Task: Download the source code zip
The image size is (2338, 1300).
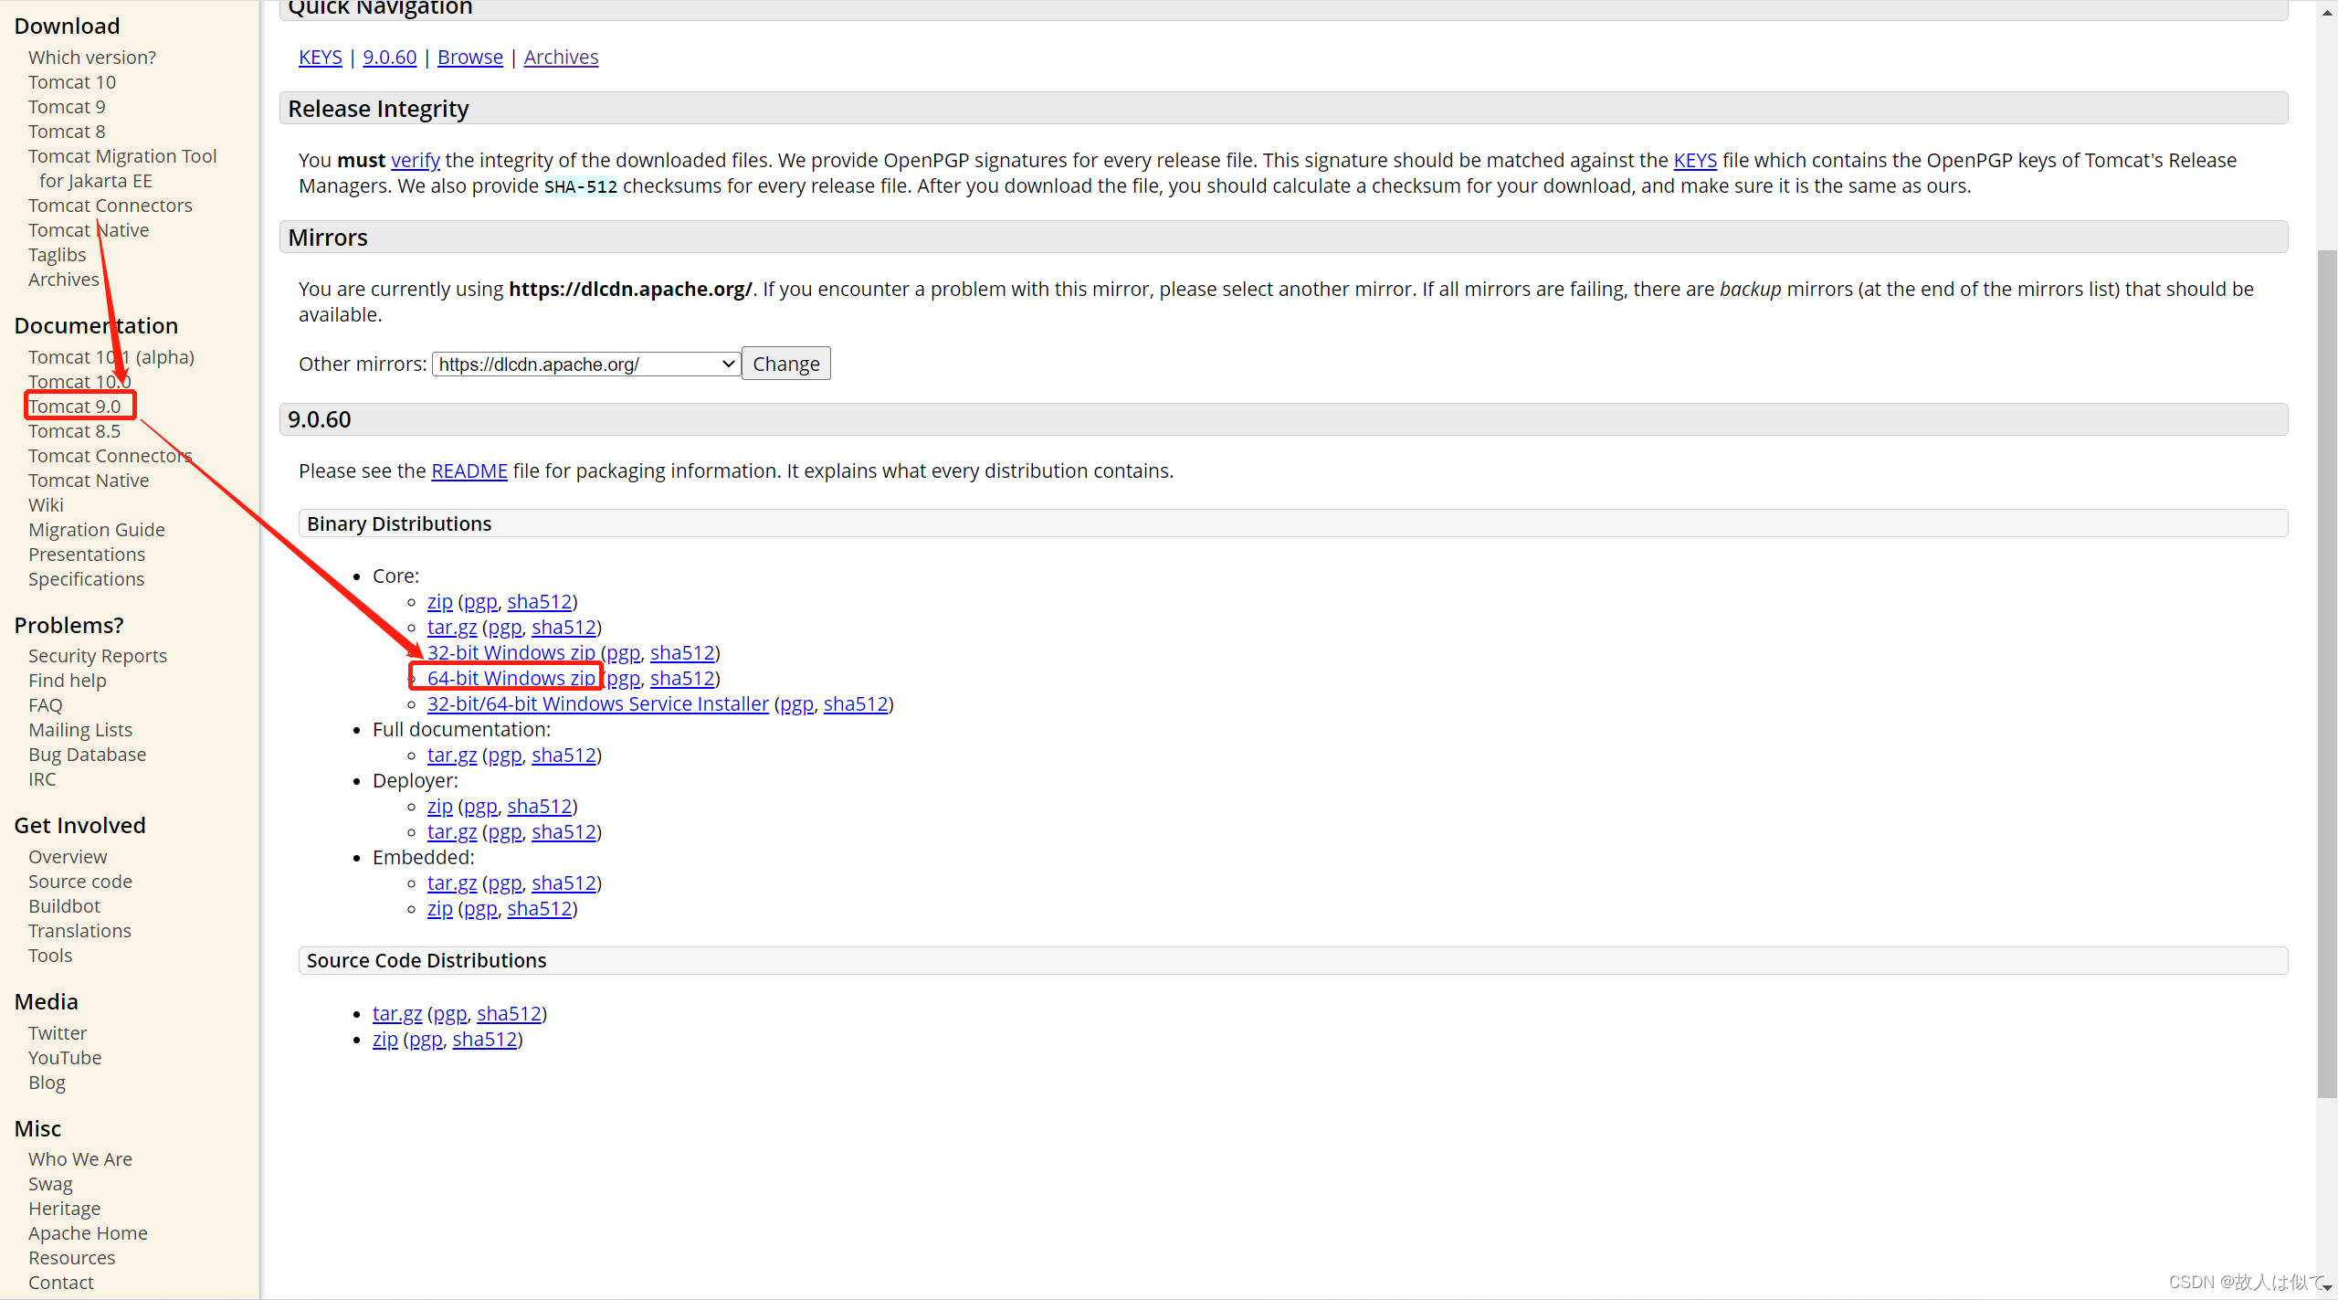Action: 385,1039
